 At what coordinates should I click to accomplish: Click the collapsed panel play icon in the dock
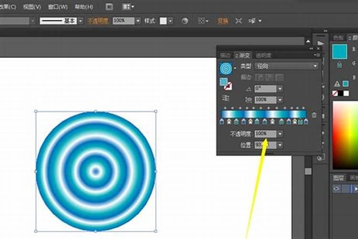click(x=321, y=43)
